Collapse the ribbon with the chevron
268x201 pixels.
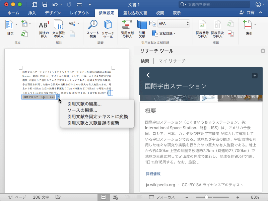261,12
